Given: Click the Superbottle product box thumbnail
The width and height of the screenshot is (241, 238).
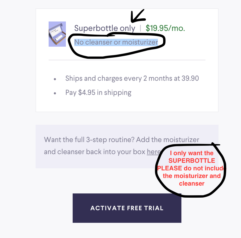Looking at the screenshot, I should (x=57, y=34).
